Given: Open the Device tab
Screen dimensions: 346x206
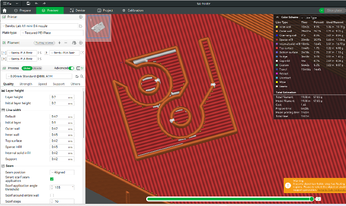Looking at the screenshot, I should click(x=77, y=10).
